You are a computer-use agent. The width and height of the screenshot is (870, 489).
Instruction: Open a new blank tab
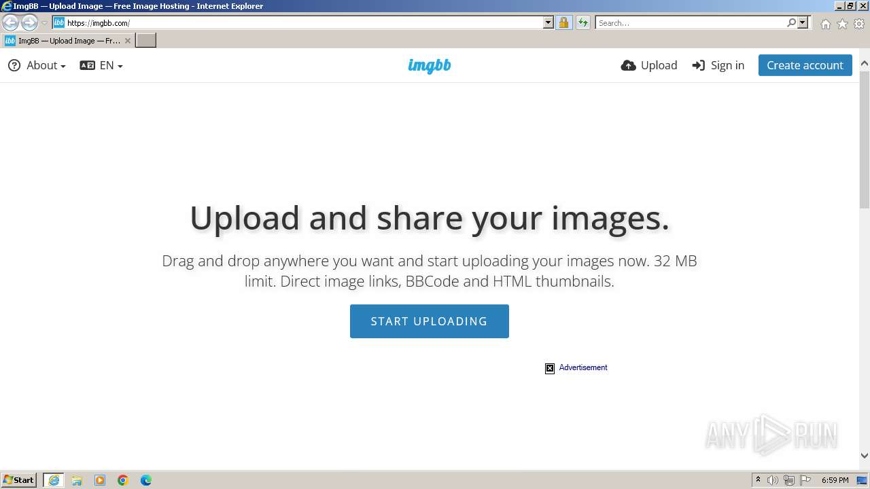click(146, 41)
